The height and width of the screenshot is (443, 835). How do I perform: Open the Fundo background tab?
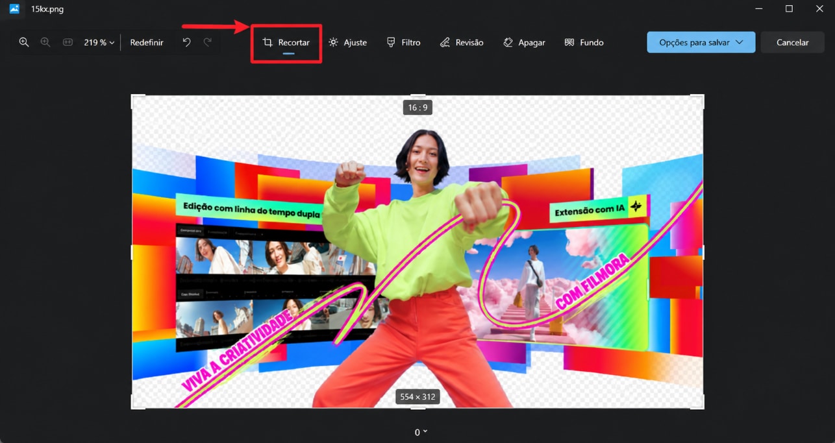[584, 42]
